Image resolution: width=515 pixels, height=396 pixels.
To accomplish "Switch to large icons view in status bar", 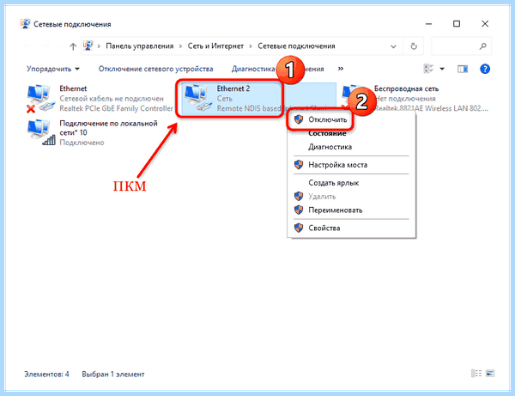I will [490, 374].
